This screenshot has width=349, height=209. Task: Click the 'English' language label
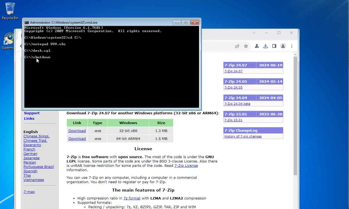(x=31, y=132)
